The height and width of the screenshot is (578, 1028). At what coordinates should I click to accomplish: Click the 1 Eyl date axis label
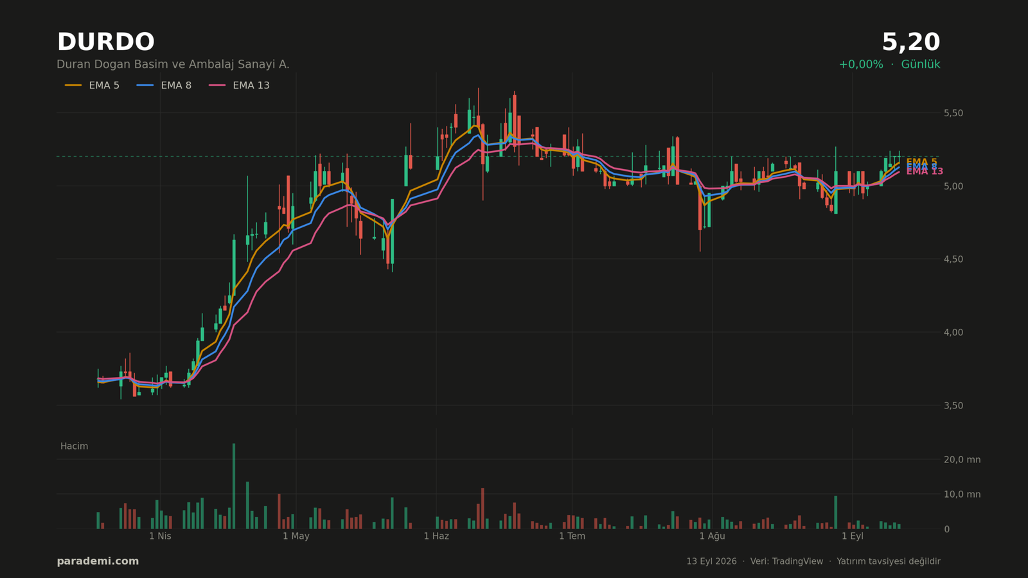853,536
